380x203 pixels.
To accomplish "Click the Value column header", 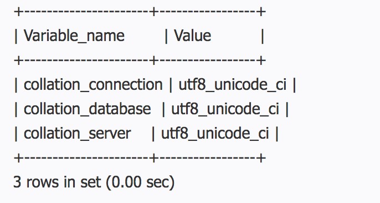I will 192,36.
